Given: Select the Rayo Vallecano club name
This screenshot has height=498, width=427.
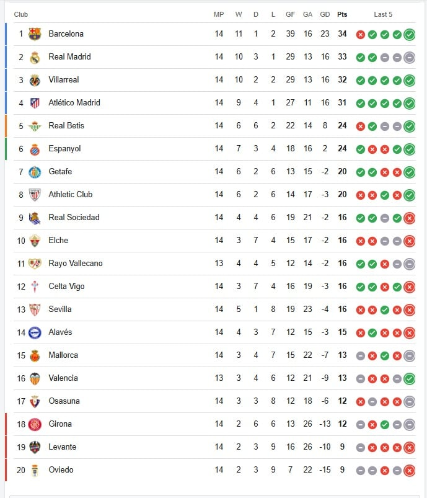Looking at the screenshot, I should click(x=76, y=264).
